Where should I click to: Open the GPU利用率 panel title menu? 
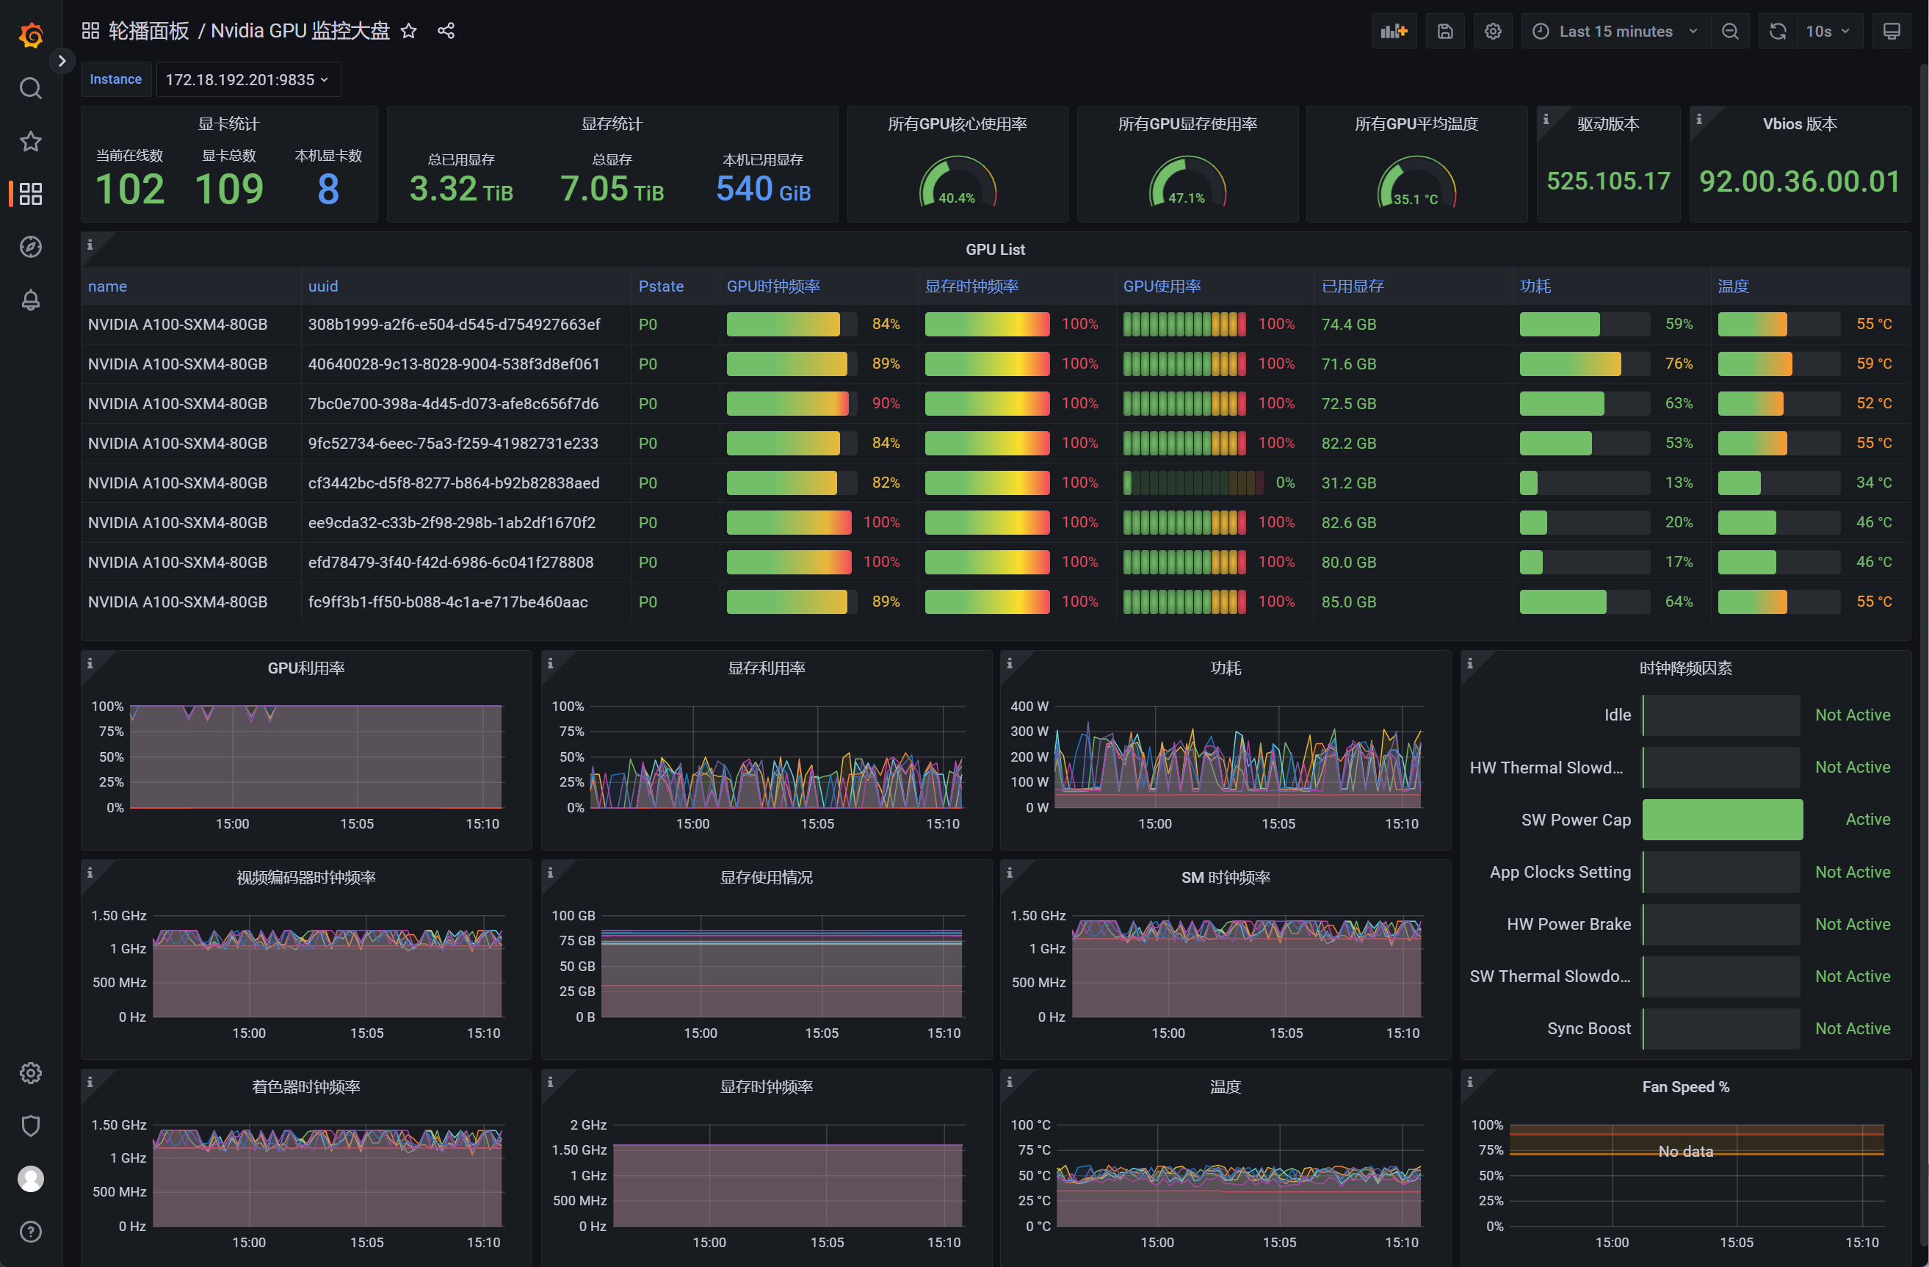coord(306,668)
